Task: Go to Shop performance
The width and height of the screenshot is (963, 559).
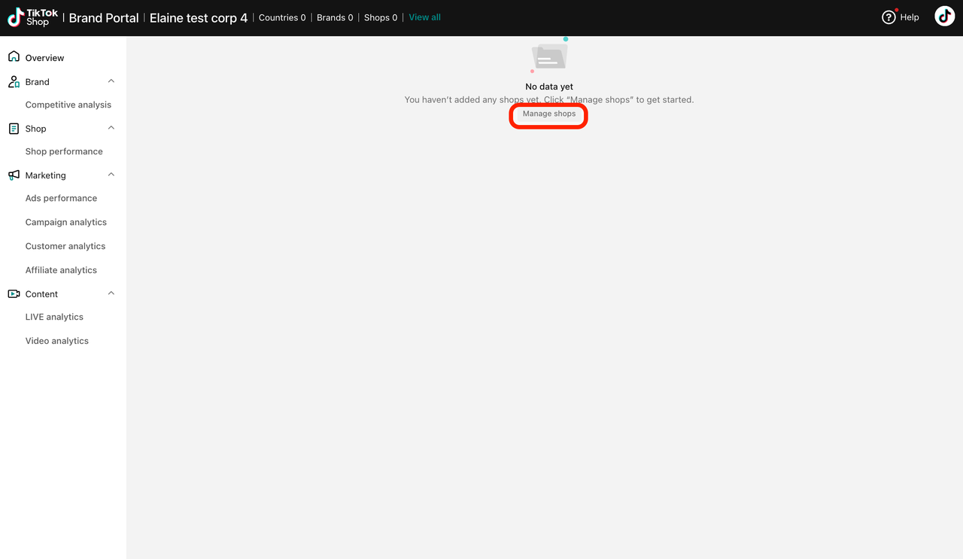Action: click(x=64, y=152)
